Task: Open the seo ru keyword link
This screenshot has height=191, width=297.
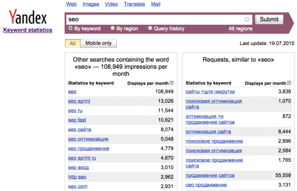Action: 75,110
